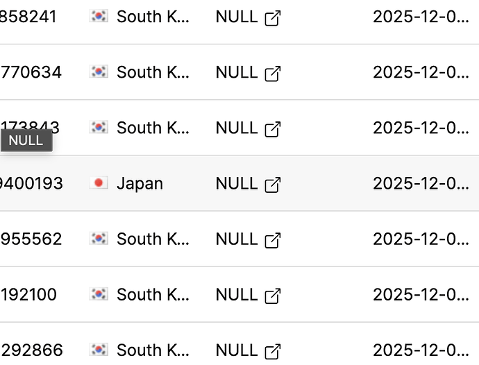
Task: Open external link icon in row ending 192100
Action: point(274,296)
